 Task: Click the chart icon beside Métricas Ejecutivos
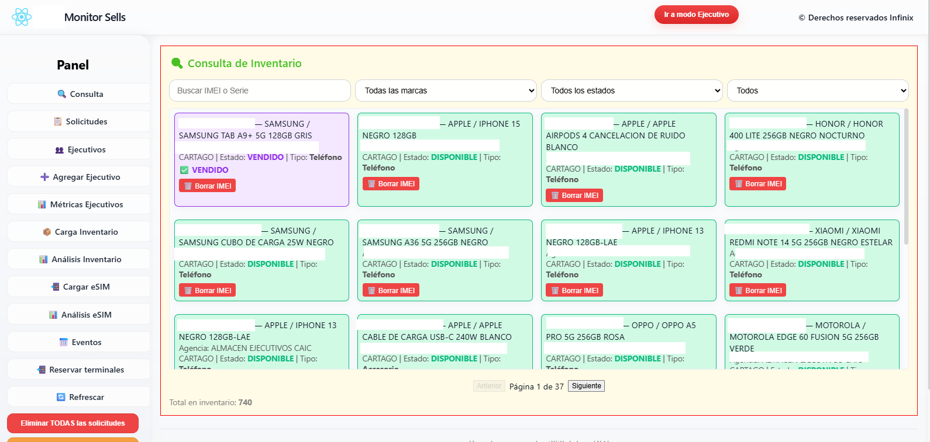click(42, 204)
